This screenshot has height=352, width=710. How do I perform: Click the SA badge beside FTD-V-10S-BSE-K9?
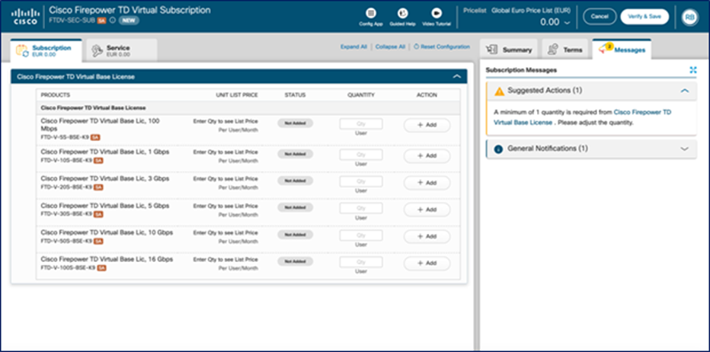tap(98, 160)
